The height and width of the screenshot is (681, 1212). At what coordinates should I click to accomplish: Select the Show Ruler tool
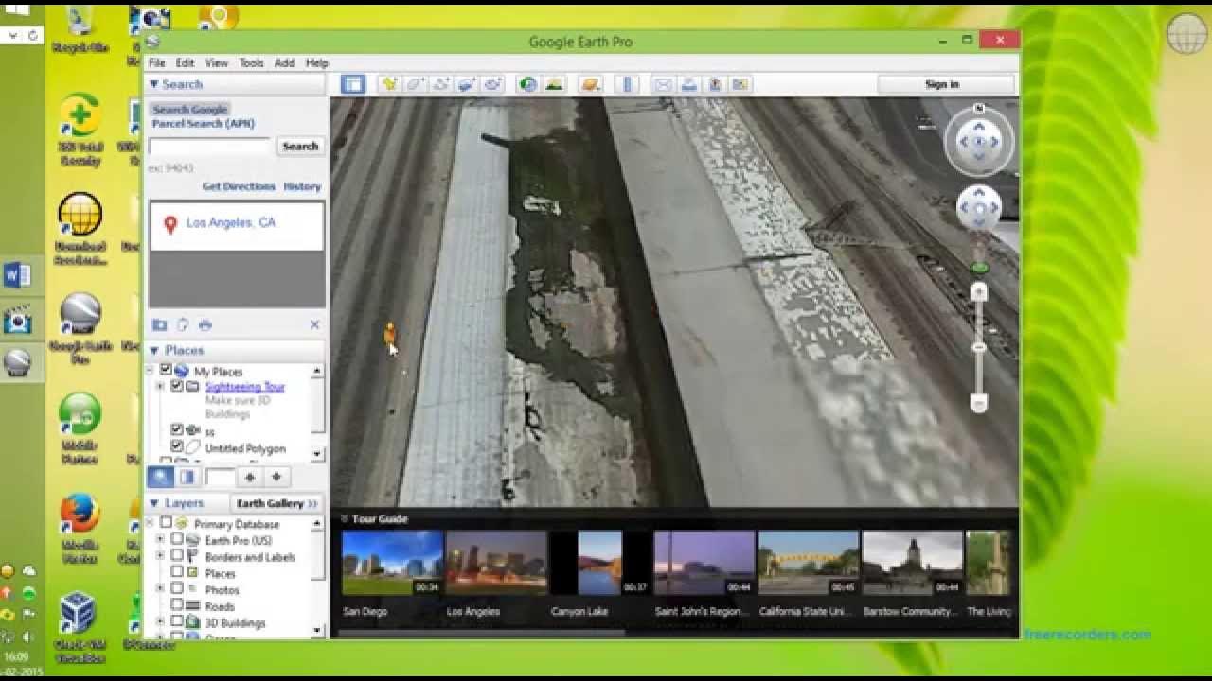[627, 84]
